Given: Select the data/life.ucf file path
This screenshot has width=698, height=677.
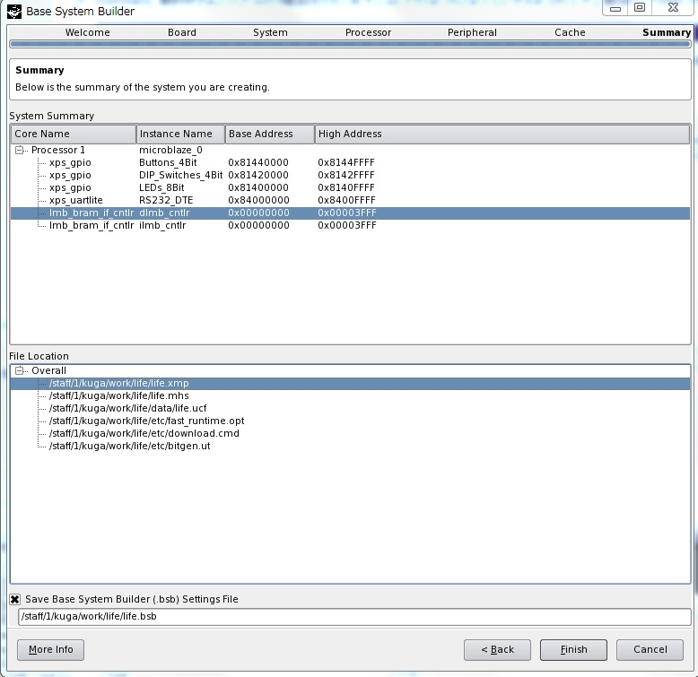Looking at the screenshot, I should click(127, 408).
